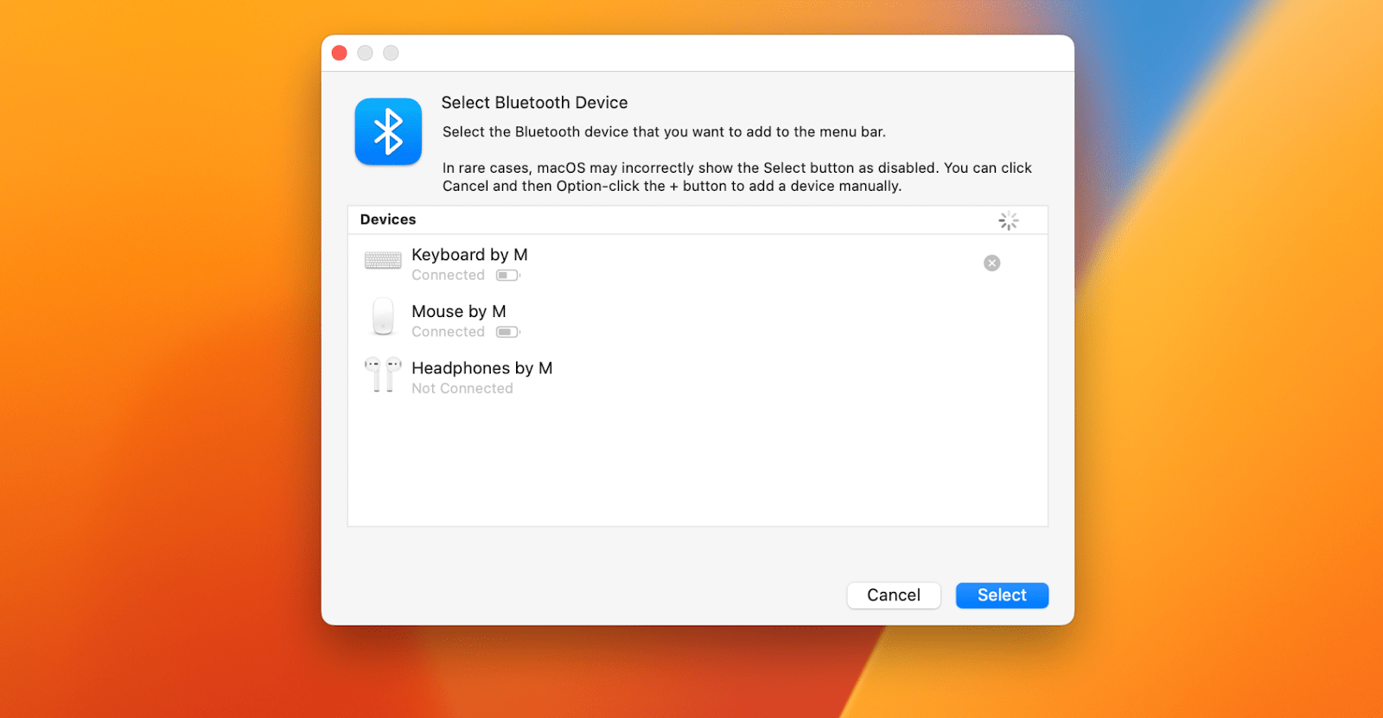Remove Keyboard by M with the x icon

tap(991, 263)
